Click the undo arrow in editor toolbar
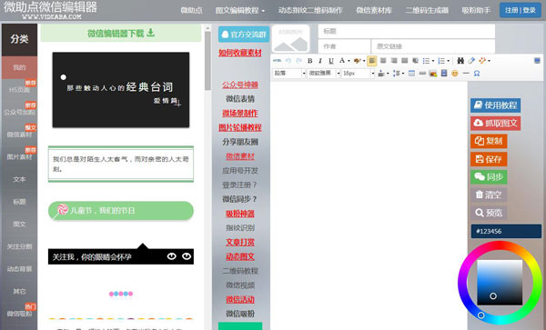Image resolution: width=546 pixels, height=330 pixels. 288,61
